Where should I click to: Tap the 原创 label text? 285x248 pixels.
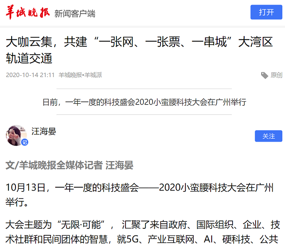276,75
